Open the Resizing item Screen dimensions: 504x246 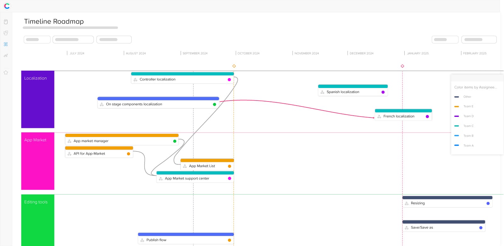447,202
